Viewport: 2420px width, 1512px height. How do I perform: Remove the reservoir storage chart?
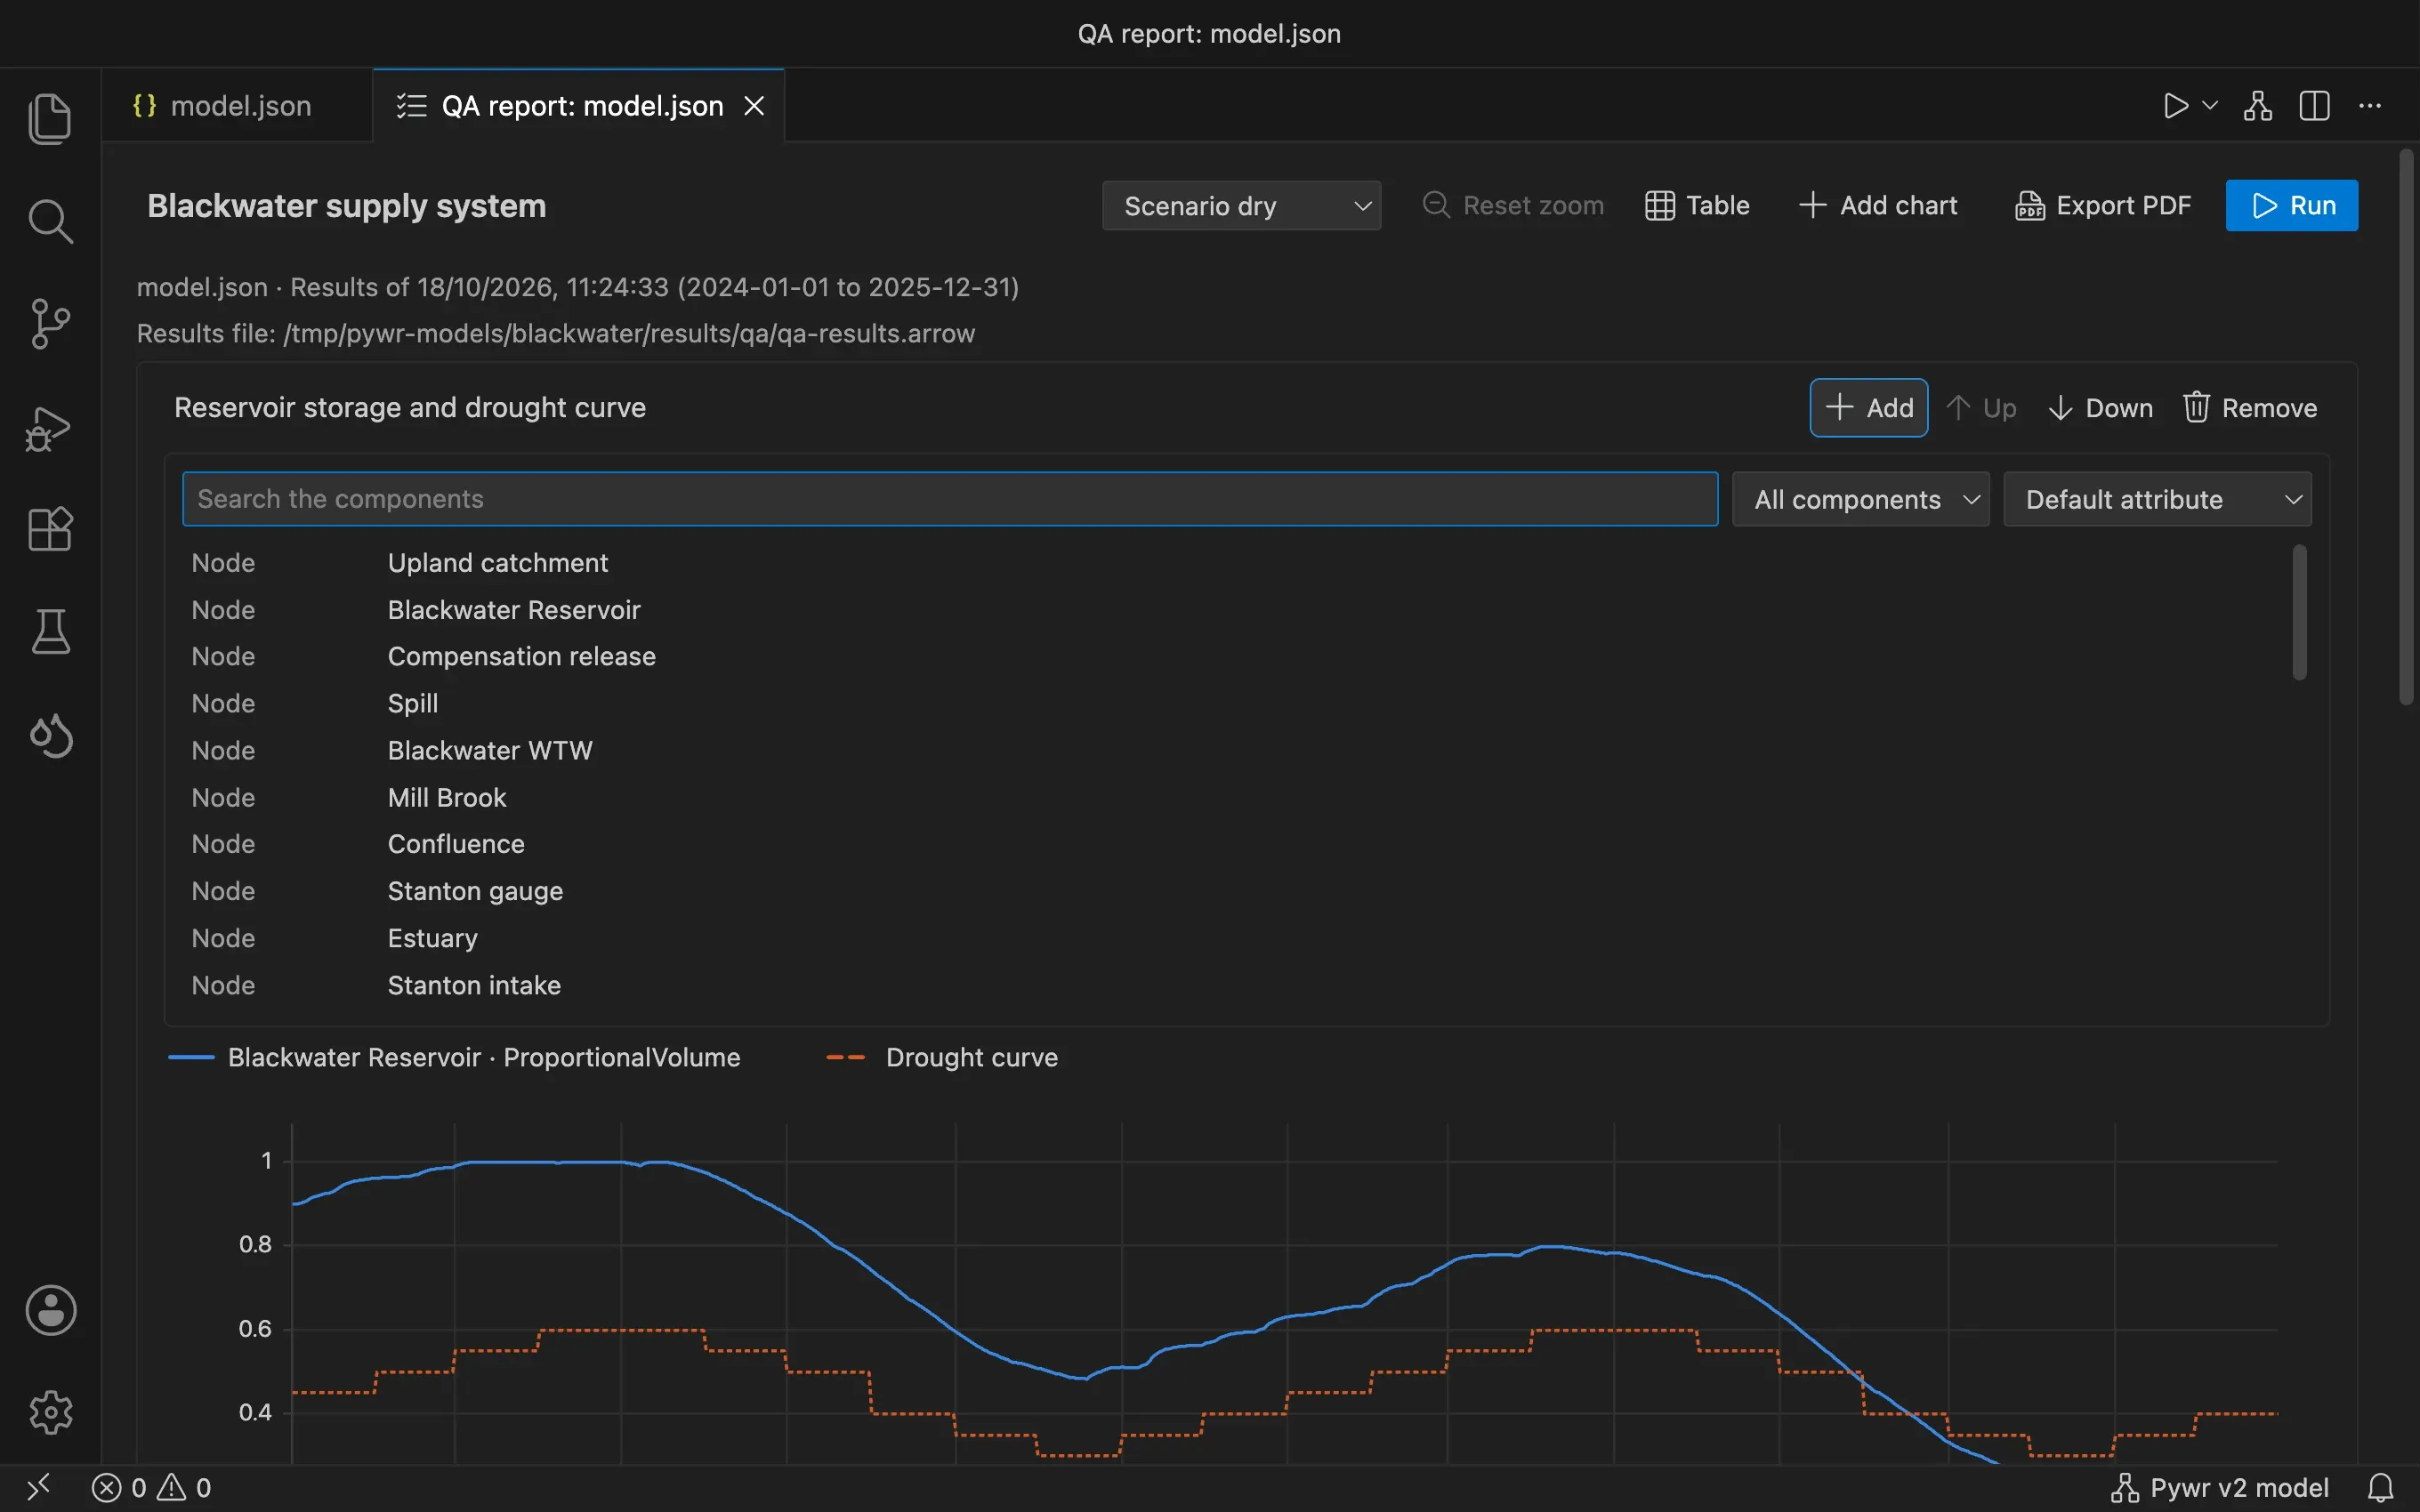click(2249, 408)
